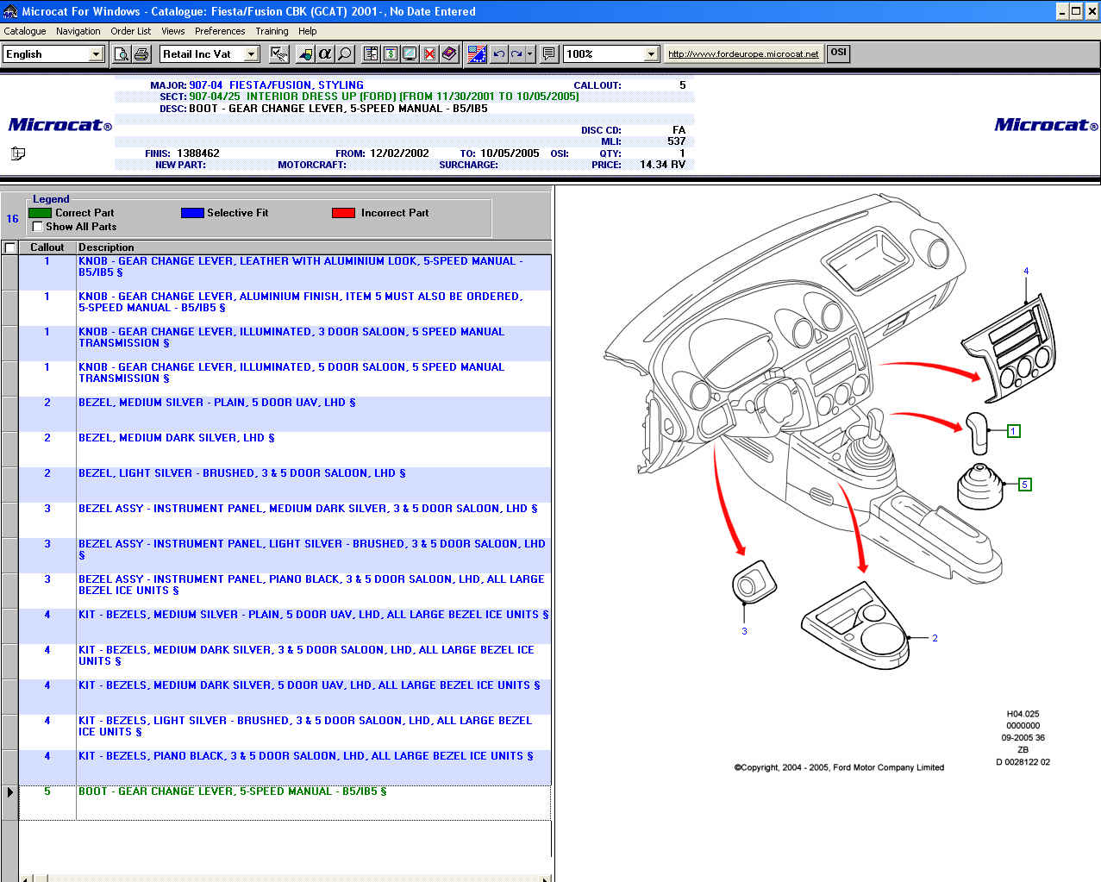The image size is (1101, 882).
Task: Select callout 5 box in the diagram
Action: pyautogui.click(x=1024, y=485)
